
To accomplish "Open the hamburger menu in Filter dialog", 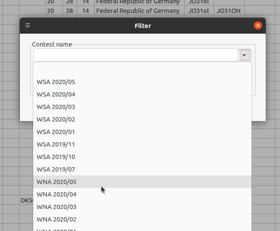I will tap(28, 25).
